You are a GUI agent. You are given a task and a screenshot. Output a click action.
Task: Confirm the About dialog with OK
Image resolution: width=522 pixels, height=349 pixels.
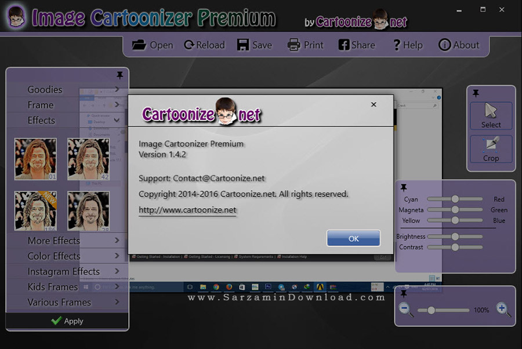click(x=353, y=238)
